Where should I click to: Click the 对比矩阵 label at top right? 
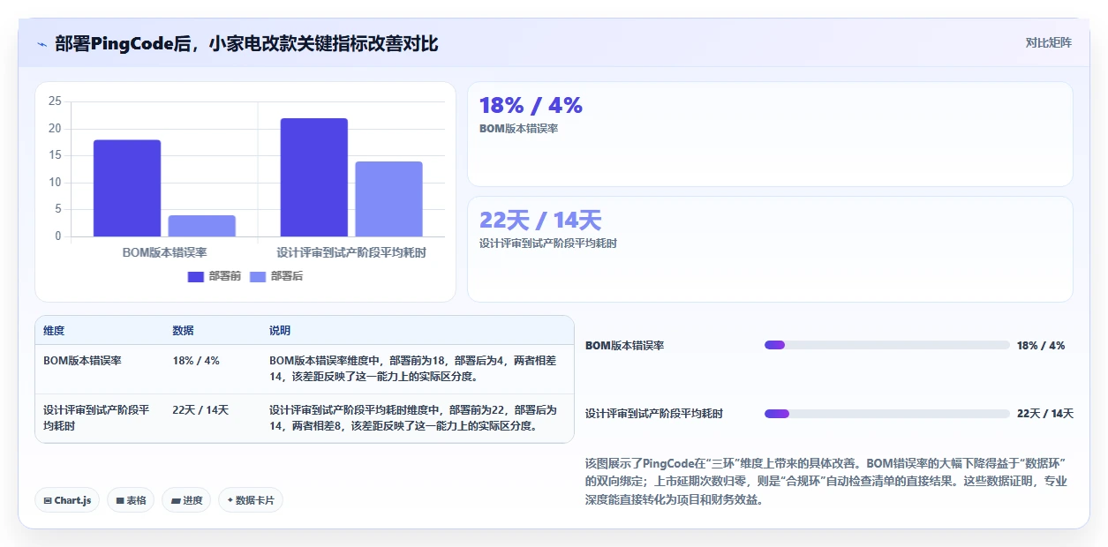tap(1049, 42)
